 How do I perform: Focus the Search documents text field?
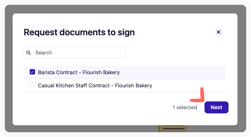78,53
